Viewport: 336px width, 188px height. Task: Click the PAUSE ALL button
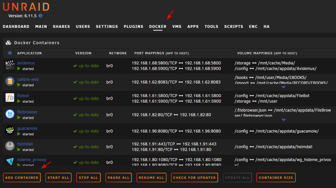119,178
